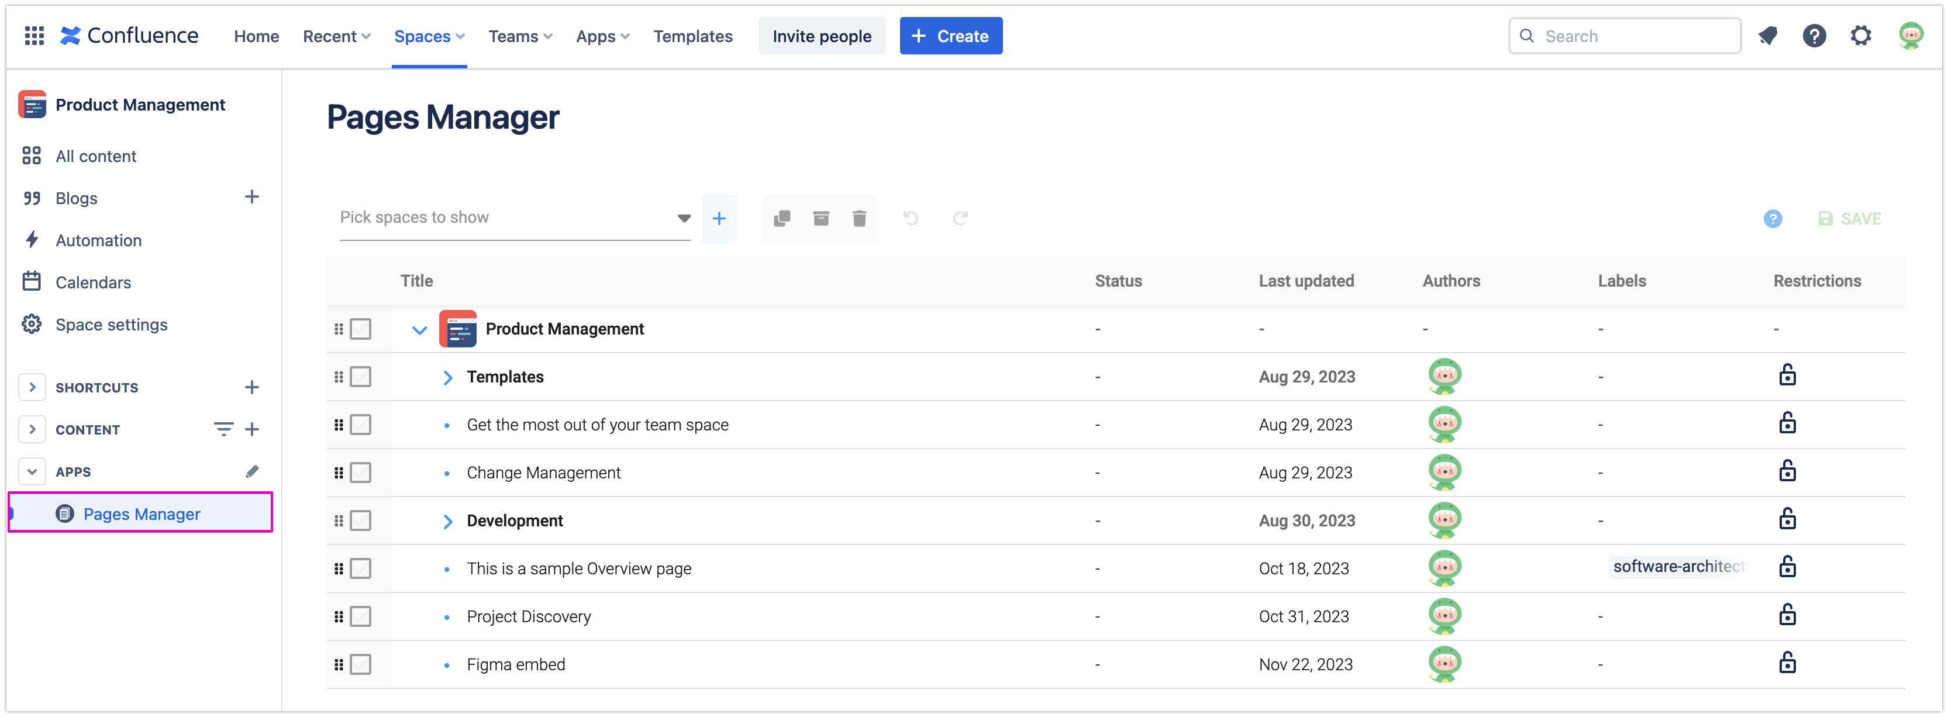
Task: Click the Change Management row restriction lock
Action: coord(1787,472)
